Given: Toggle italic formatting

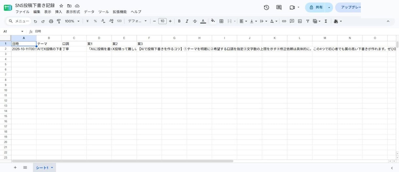Looking at the screenshot, I should pyautogui.click(x=187, y=21).
